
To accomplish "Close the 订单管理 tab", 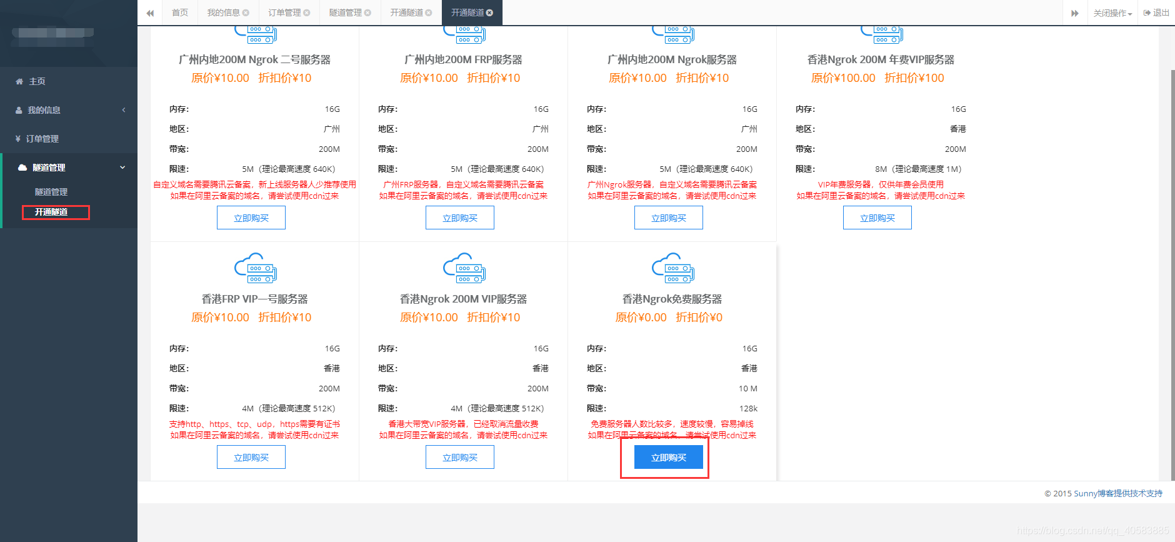I will [x=307, y=13].
